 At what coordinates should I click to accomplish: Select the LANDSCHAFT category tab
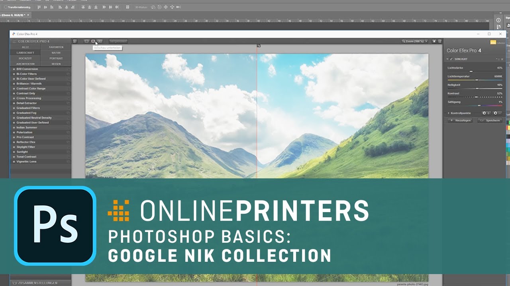pos(25,52)
